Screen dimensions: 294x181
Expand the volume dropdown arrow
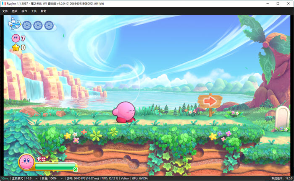[x=61, y=178]
